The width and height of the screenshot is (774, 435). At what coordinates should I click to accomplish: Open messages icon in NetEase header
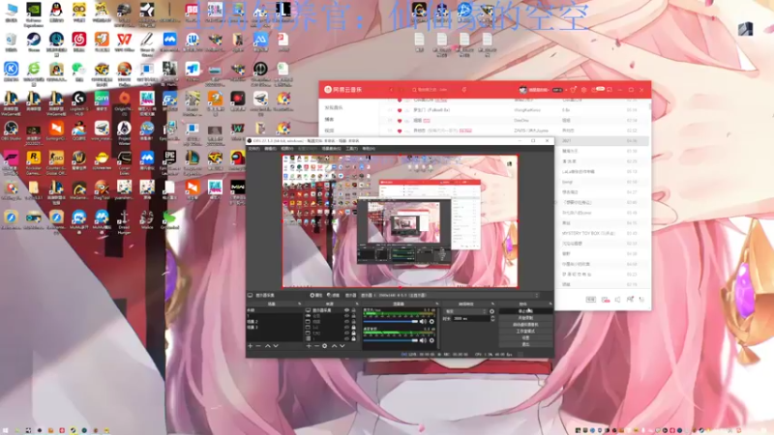tap(594, 90)
